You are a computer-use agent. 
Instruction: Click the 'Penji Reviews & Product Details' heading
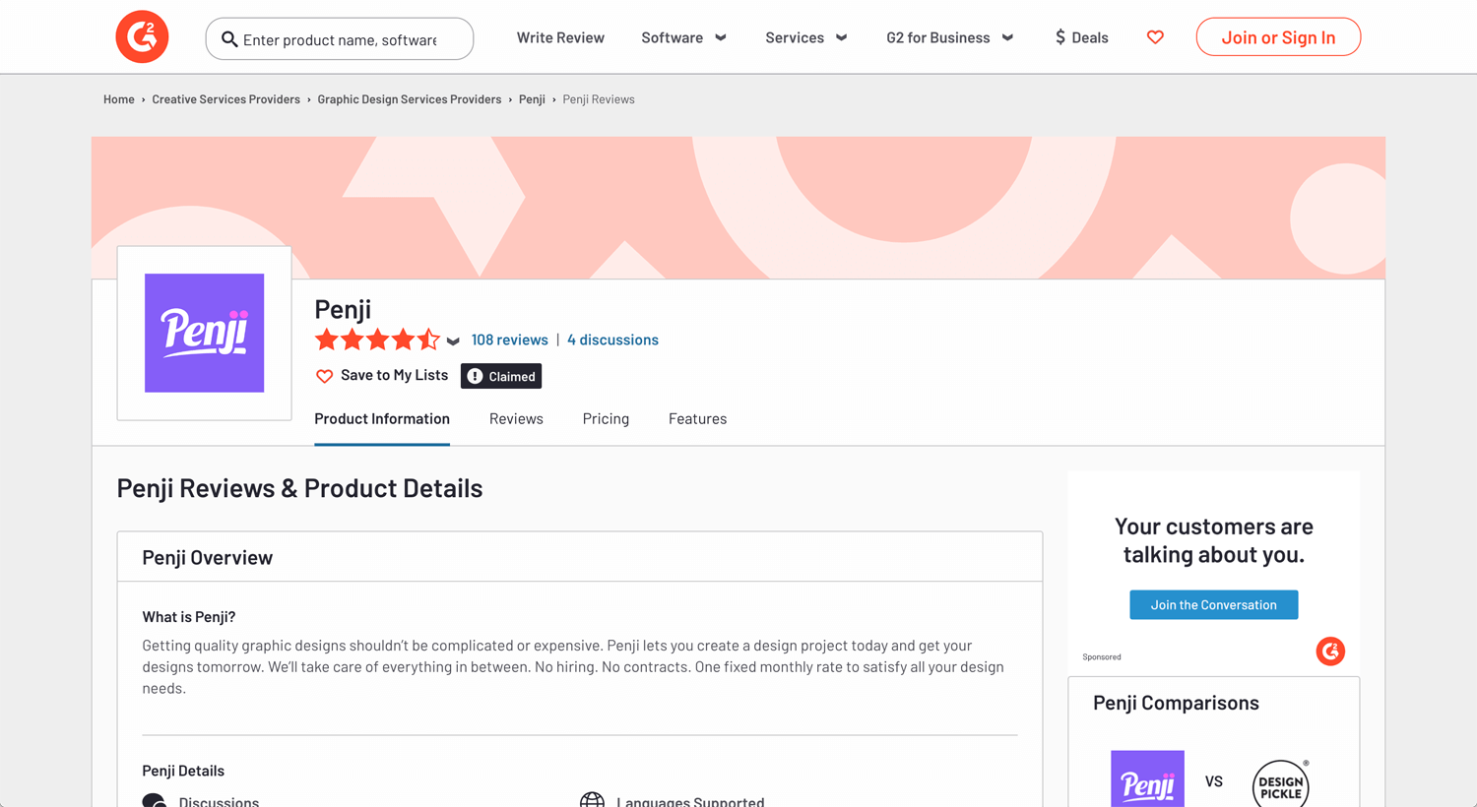click(299, 488)
